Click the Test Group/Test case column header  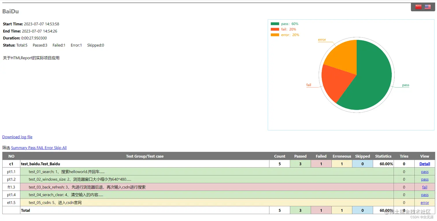click(145, 156)
